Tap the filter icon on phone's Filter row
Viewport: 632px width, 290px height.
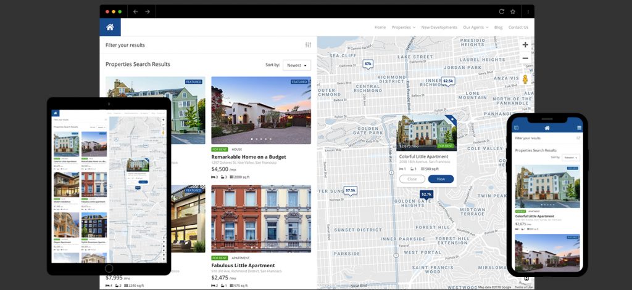578,138
